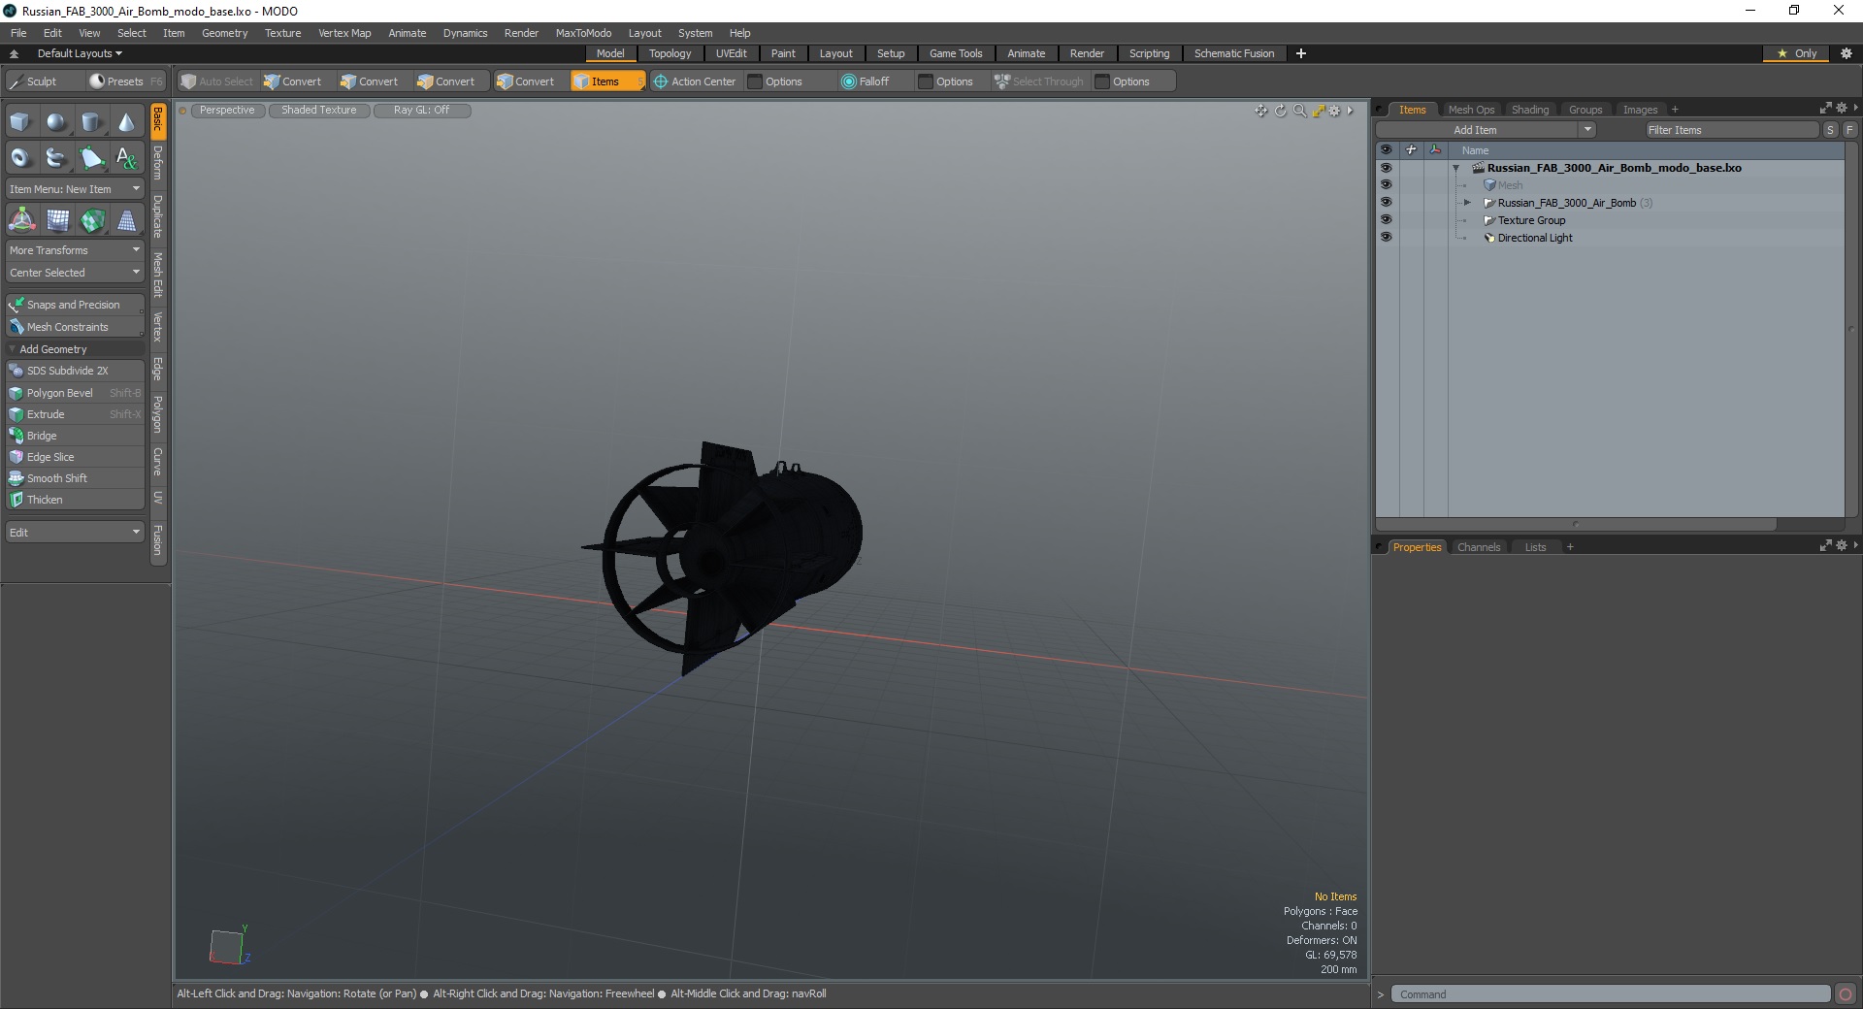Expand the Russian_FAB_3000_Air_Bomb group
The height and width of the screenshot is (1009, 1863).
1467,203
